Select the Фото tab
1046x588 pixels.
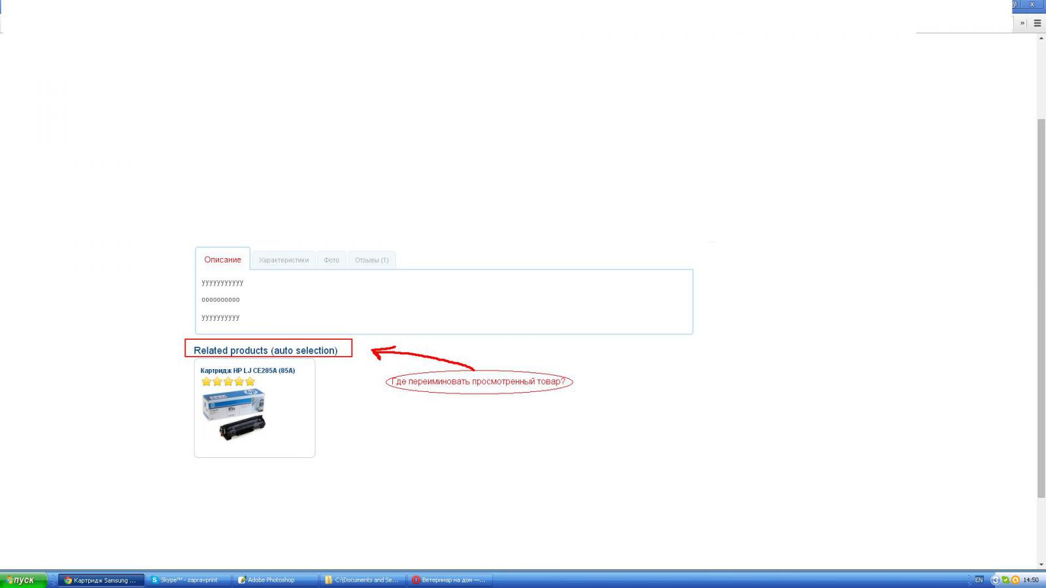pyautogui.click(x=331, y=260)
